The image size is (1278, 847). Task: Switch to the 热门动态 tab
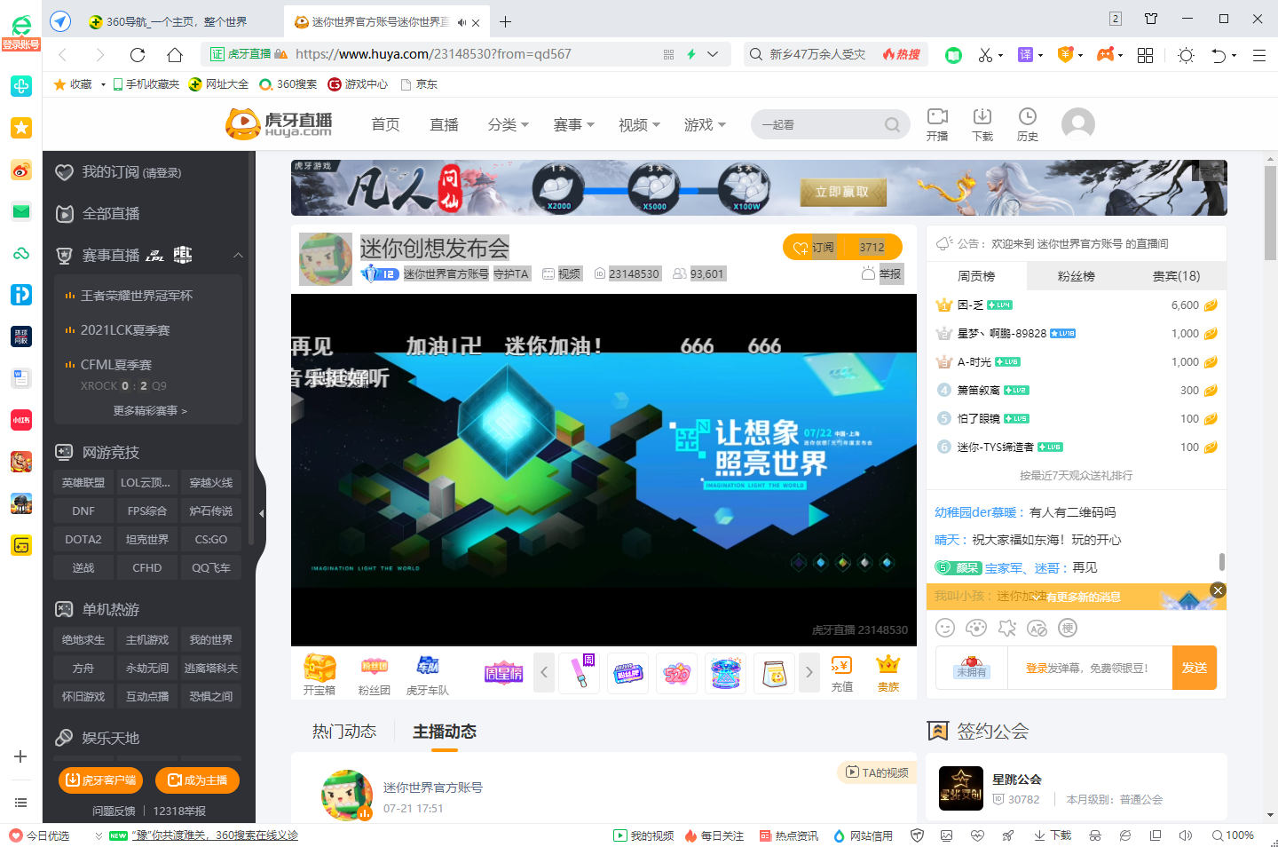(x=344, y=732)
